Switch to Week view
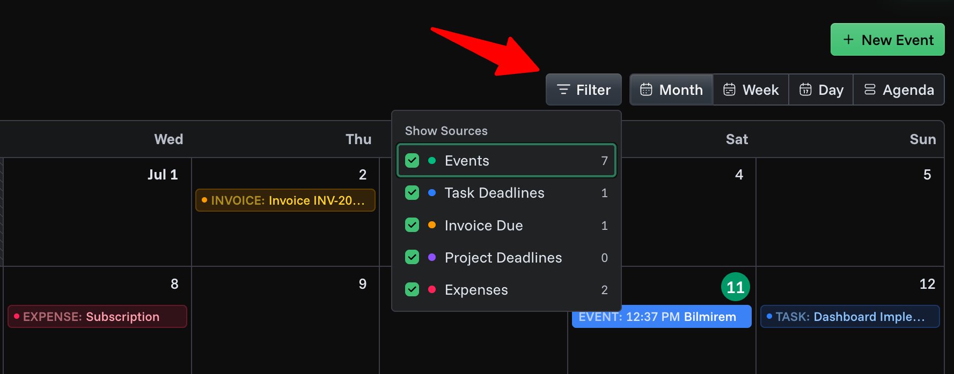Viewport: 954px width, 374px height. 751,89
